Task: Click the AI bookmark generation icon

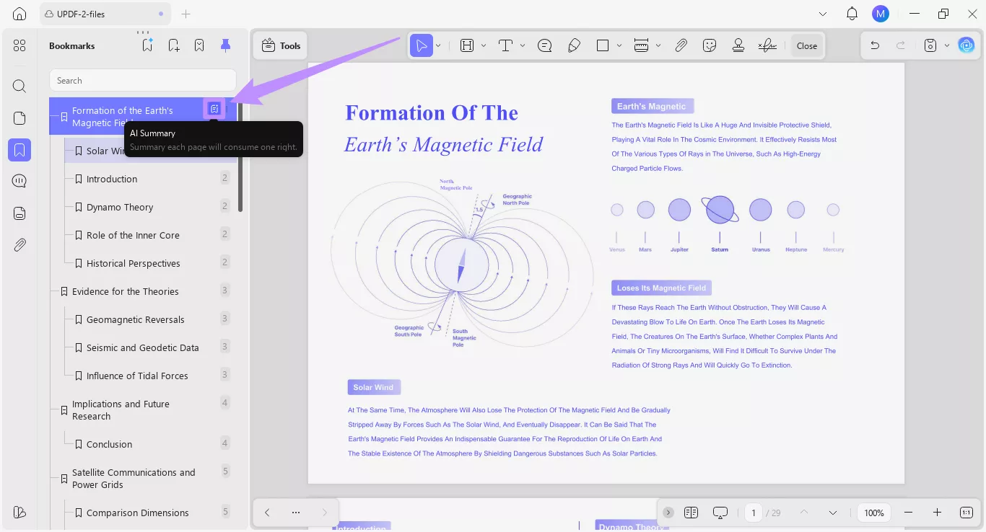Action: [147, 45]
